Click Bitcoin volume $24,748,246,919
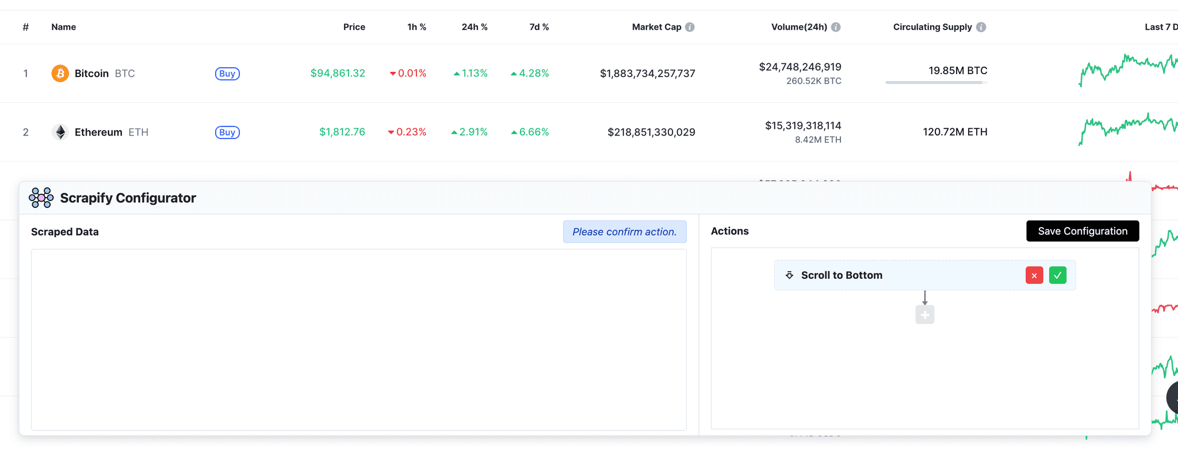1178x451 pixels. point(800,67)
